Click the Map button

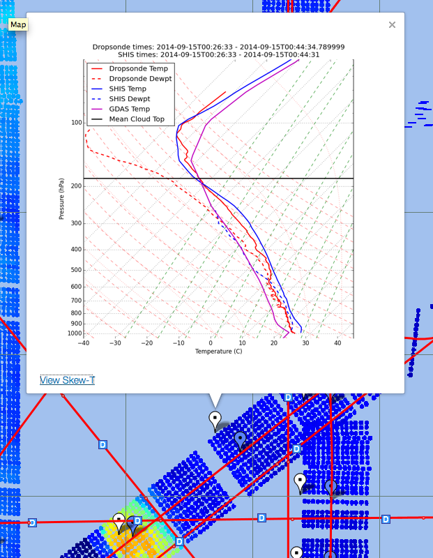tap(18, 24)
